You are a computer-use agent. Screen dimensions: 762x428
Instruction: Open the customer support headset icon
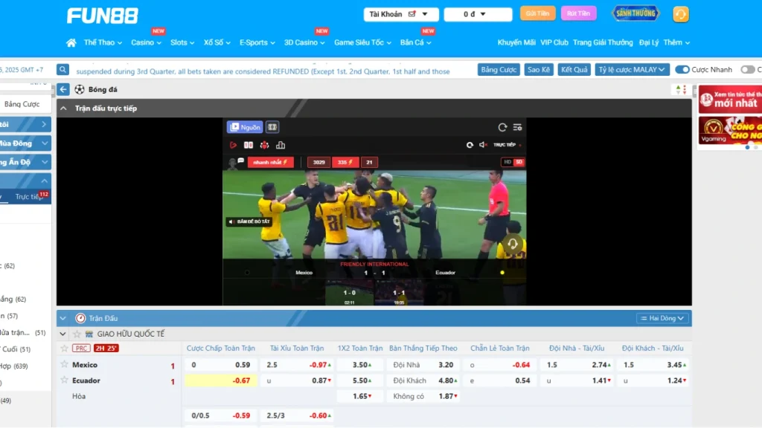click(680, 14)
